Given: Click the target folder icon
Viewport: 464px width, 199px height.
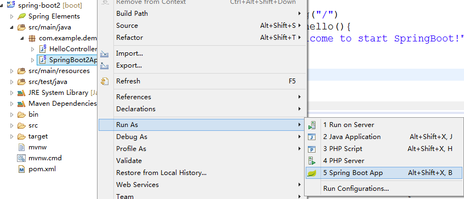Looking at the screenshot, I should pyautogui.click(x=21, y=136).
